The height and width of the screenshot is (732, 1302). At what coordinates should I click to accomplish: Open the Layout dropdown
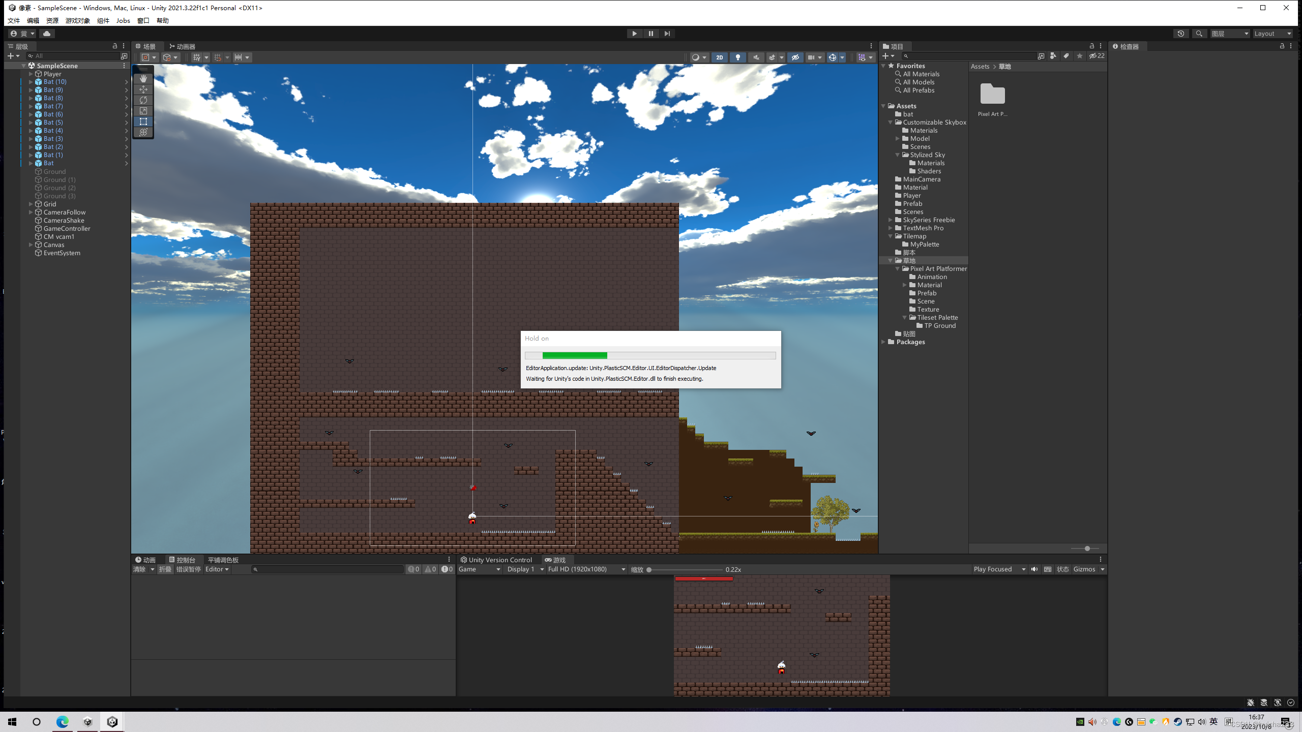(1273, 34)
